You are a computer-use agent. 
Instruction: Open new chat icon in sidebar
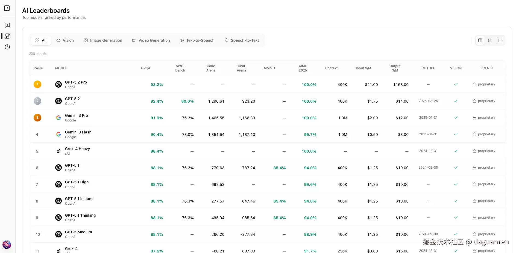[x=7, y=25]
